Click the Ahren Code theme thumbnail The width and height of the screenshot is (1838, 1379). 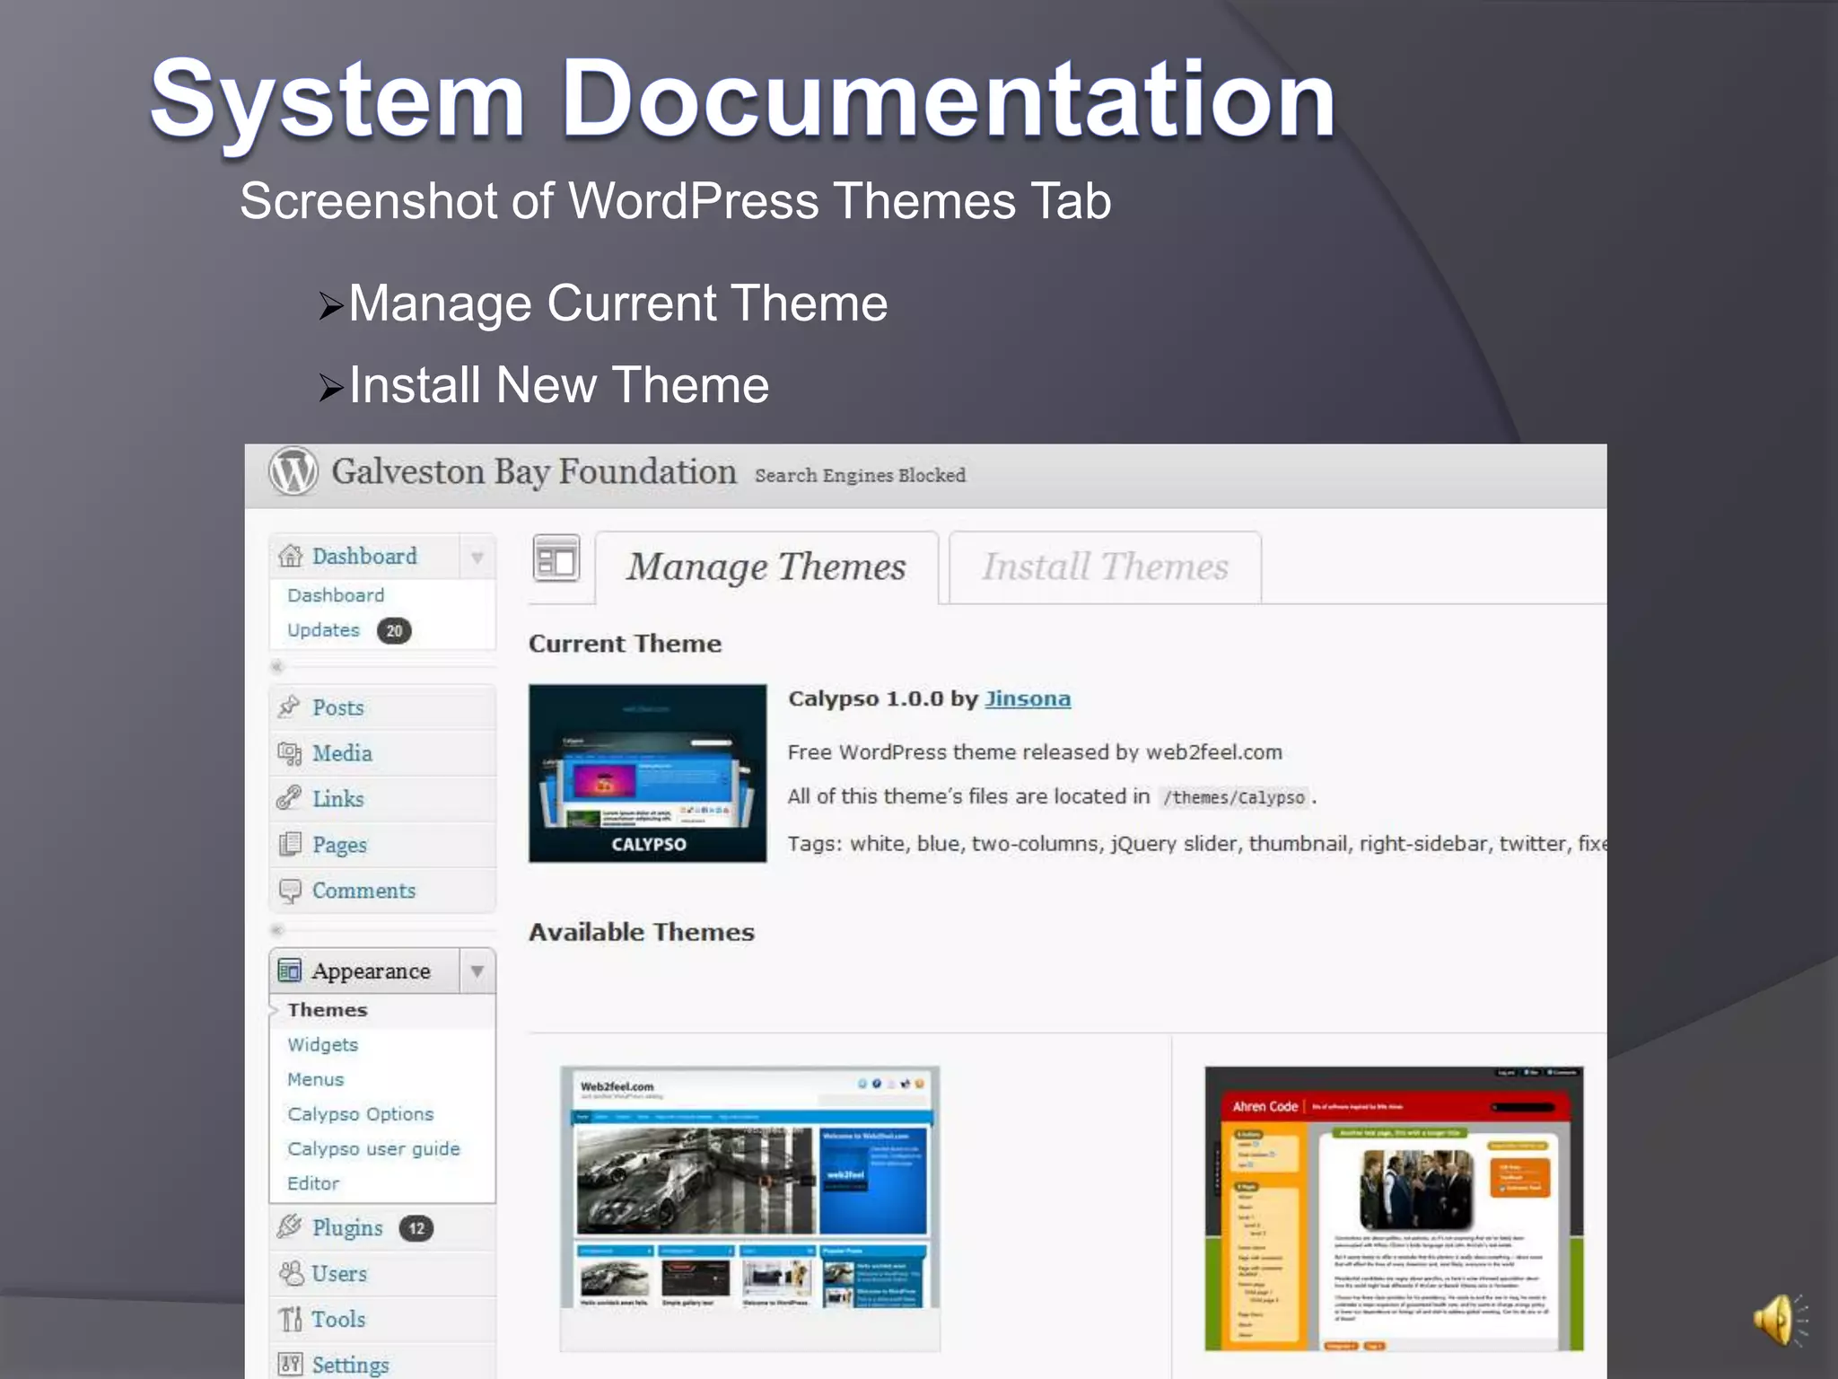coord(1394,1208)
